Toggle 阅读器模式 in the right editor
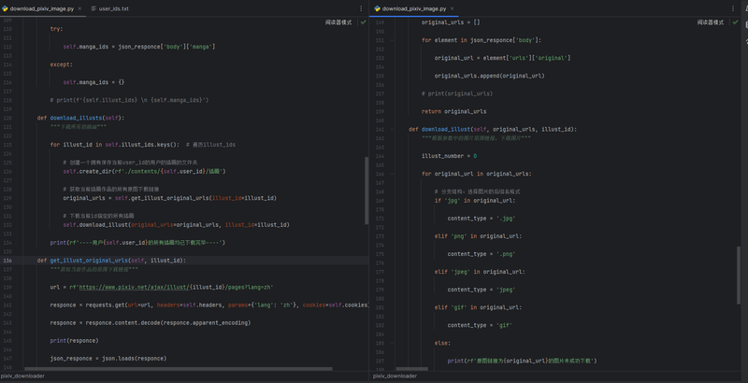The image size is (748, 383). click(711, 22)
